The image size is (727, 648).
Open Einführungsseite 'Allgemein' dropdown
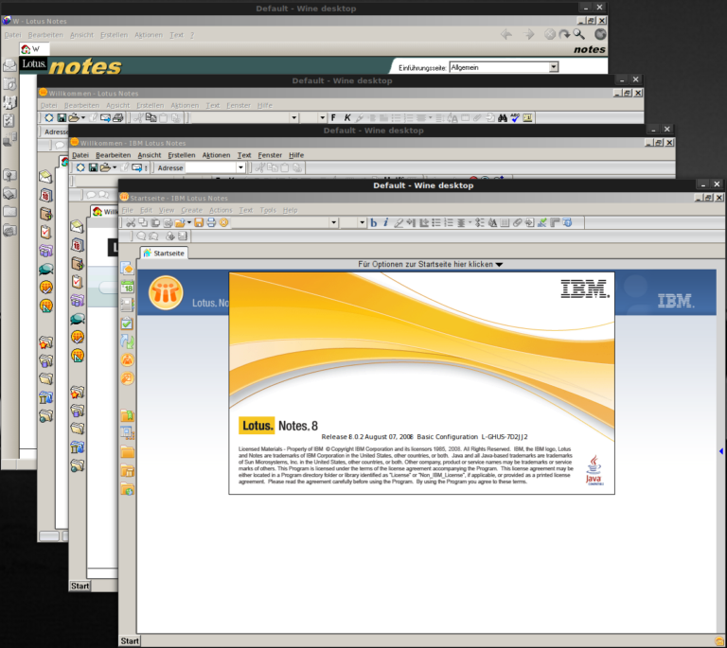(x=554, y=67)
